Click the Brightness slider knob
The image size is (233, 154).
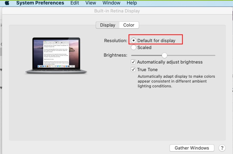click(164, 55)
